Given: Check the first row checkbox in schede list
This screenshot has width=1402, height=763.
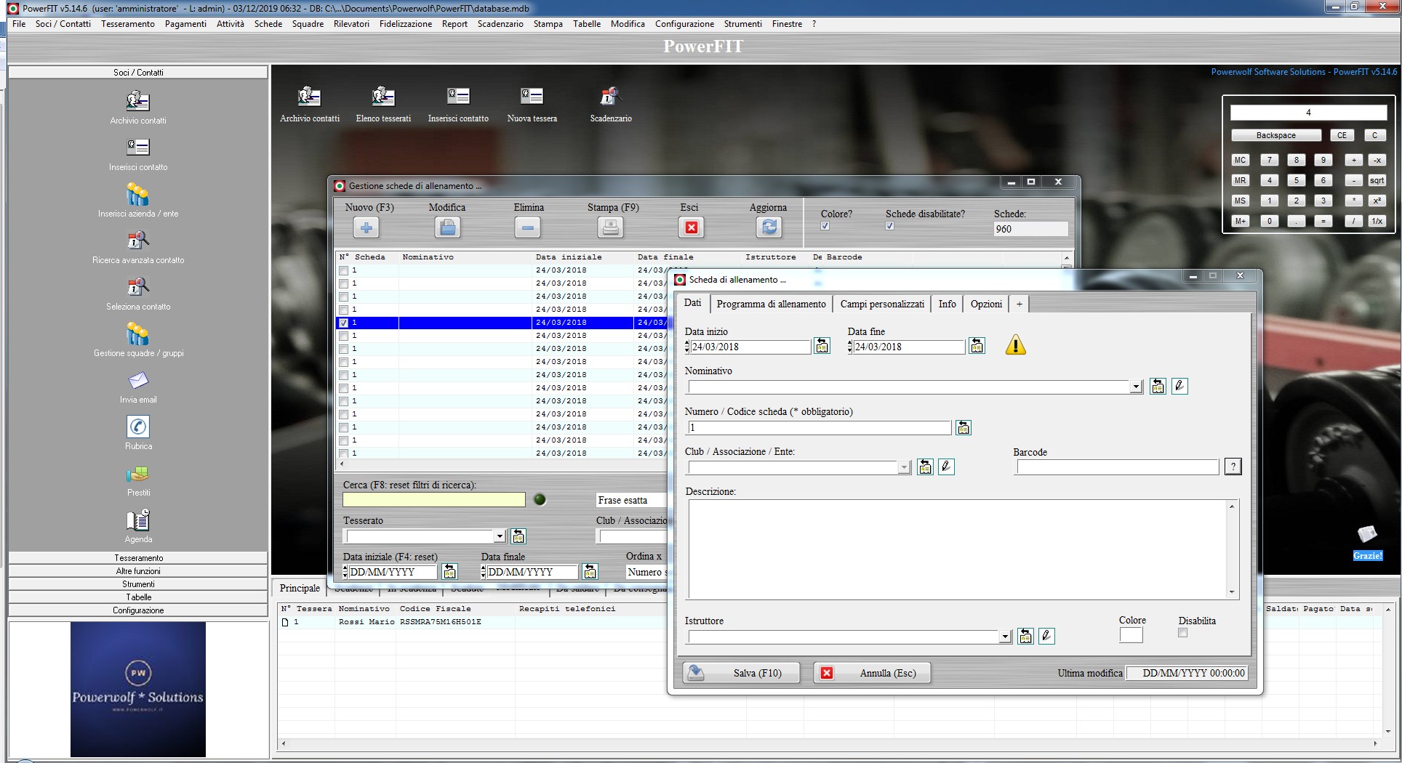Looking at the screenshot, I should pyautogui.click(x=343, y=270).
